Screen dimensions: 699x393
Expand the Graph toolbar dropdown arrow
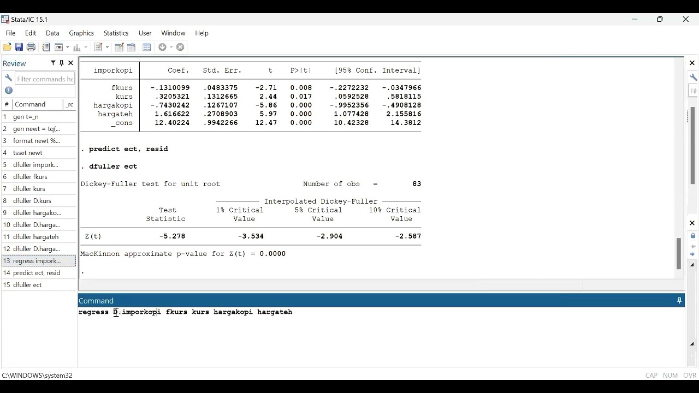85,47
